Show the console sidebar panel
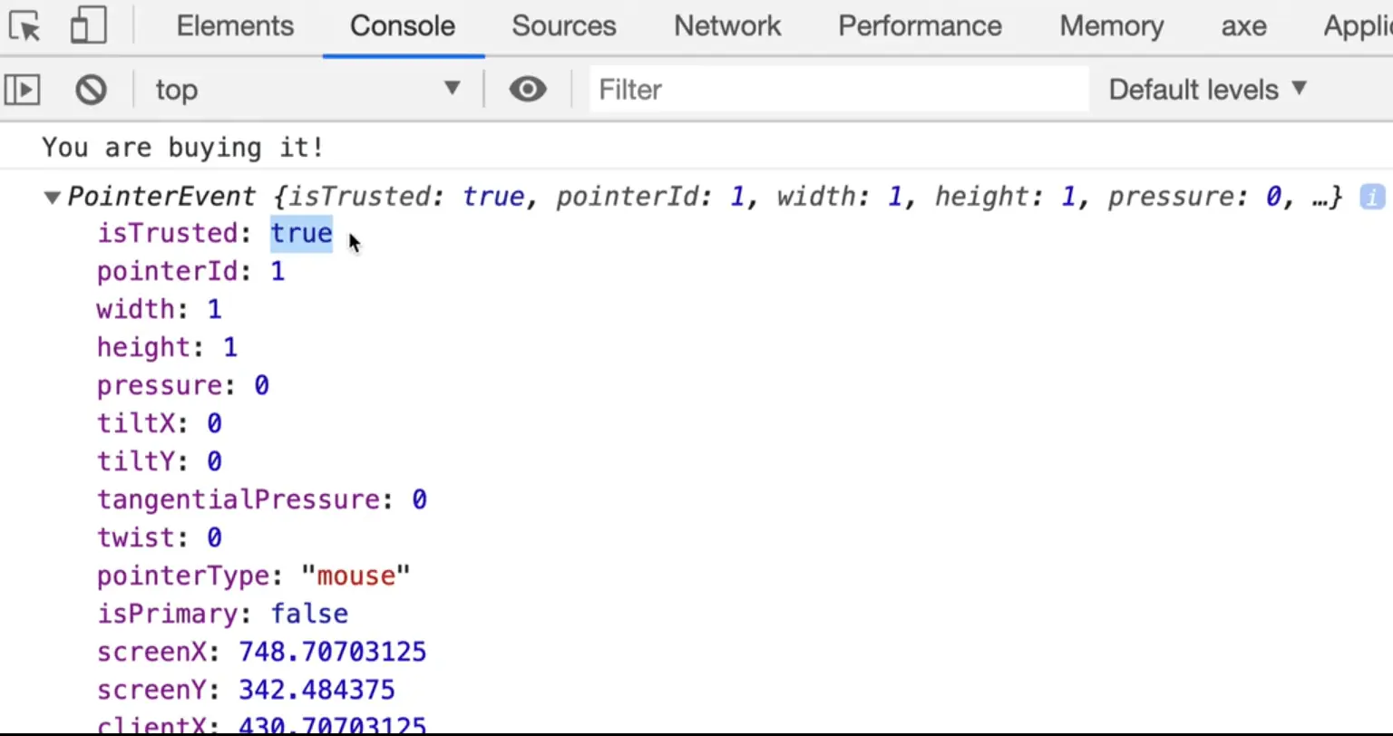This screenshot has width=1393, height=736. click(23, 90)
